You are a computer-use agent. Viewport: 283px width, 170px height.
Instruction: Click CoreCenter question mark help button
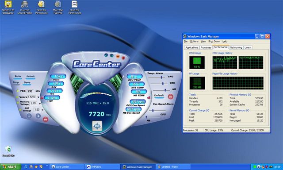[x=112, y=55]
